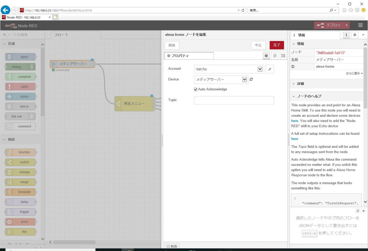Pick the change node from the palette
The height and width of the screenshot is (251, 368).
[x=20, y=172]
